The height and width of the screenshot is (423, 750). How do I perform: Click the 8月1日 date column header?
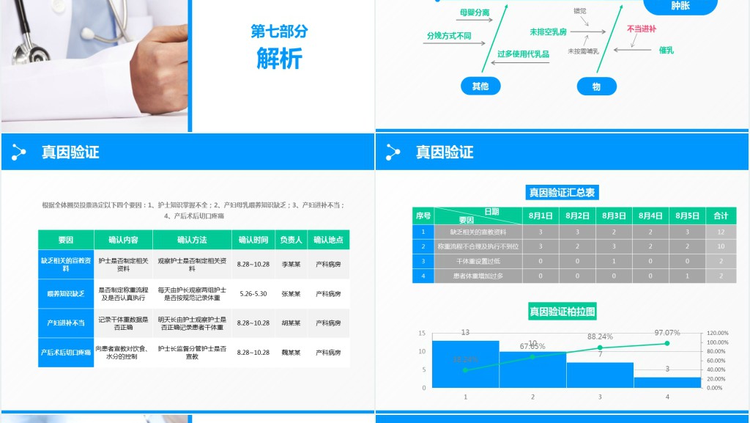point(541,216)
